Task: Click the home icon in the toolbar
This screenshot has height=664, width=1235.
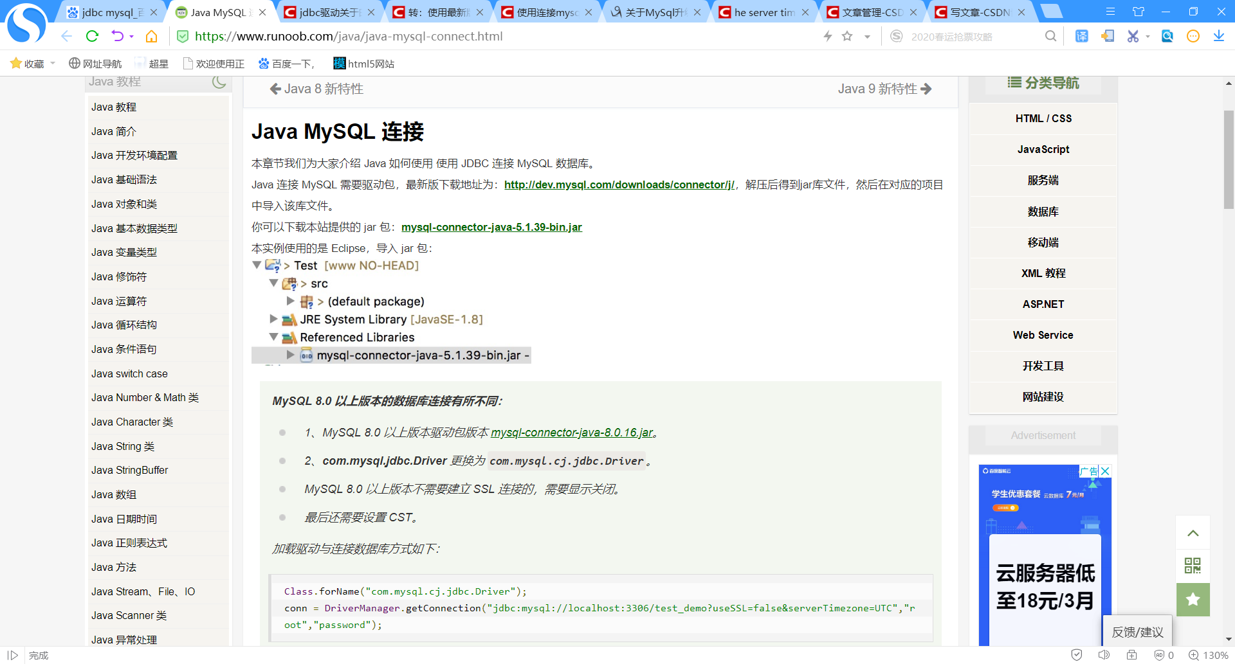Action: [x=151, y=36]
